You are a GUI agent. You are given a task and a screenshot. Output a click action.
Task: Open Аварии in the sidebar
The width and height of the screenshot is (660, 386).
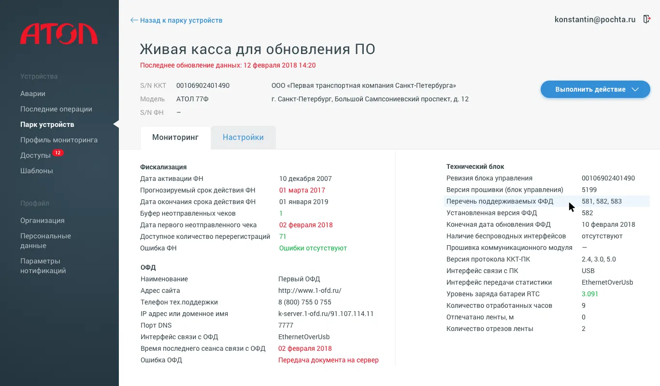(x=33, y=94)
